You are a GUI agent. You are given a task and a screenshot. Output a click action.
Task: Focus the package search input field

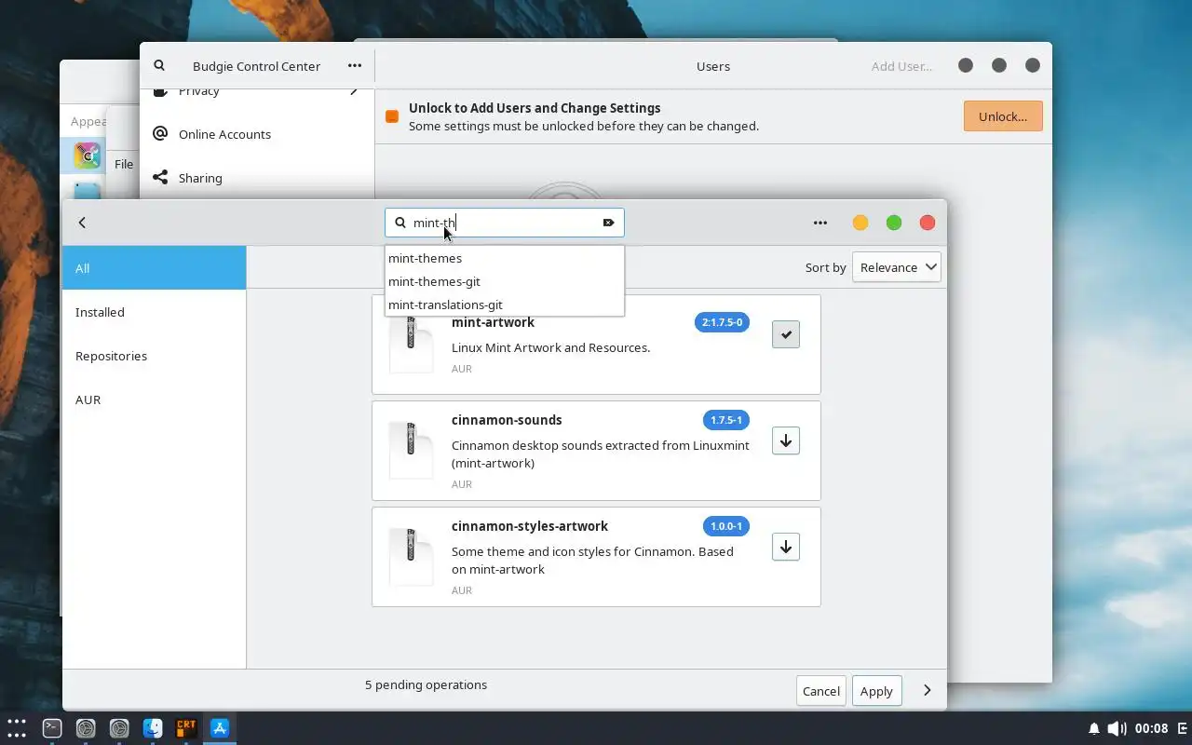(x=504, y=223)
